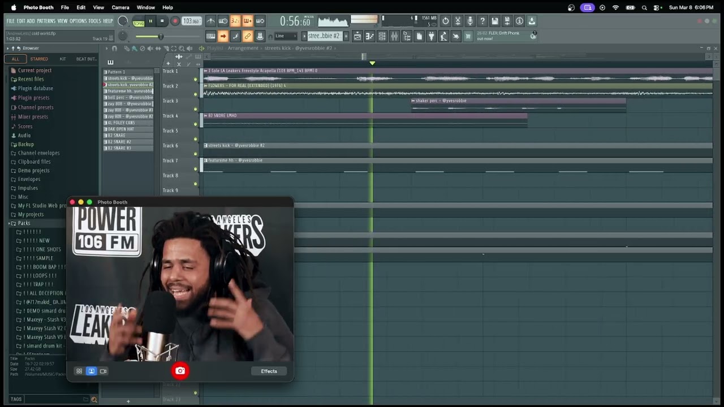Select the ALL browser tab
The width and height of the screenshot is (724, 407).
[x=15, y=59]
